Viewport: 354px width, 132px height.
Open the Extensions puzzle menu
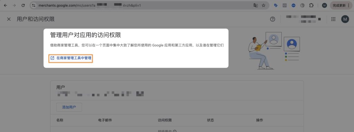click(x=311, y=6)
